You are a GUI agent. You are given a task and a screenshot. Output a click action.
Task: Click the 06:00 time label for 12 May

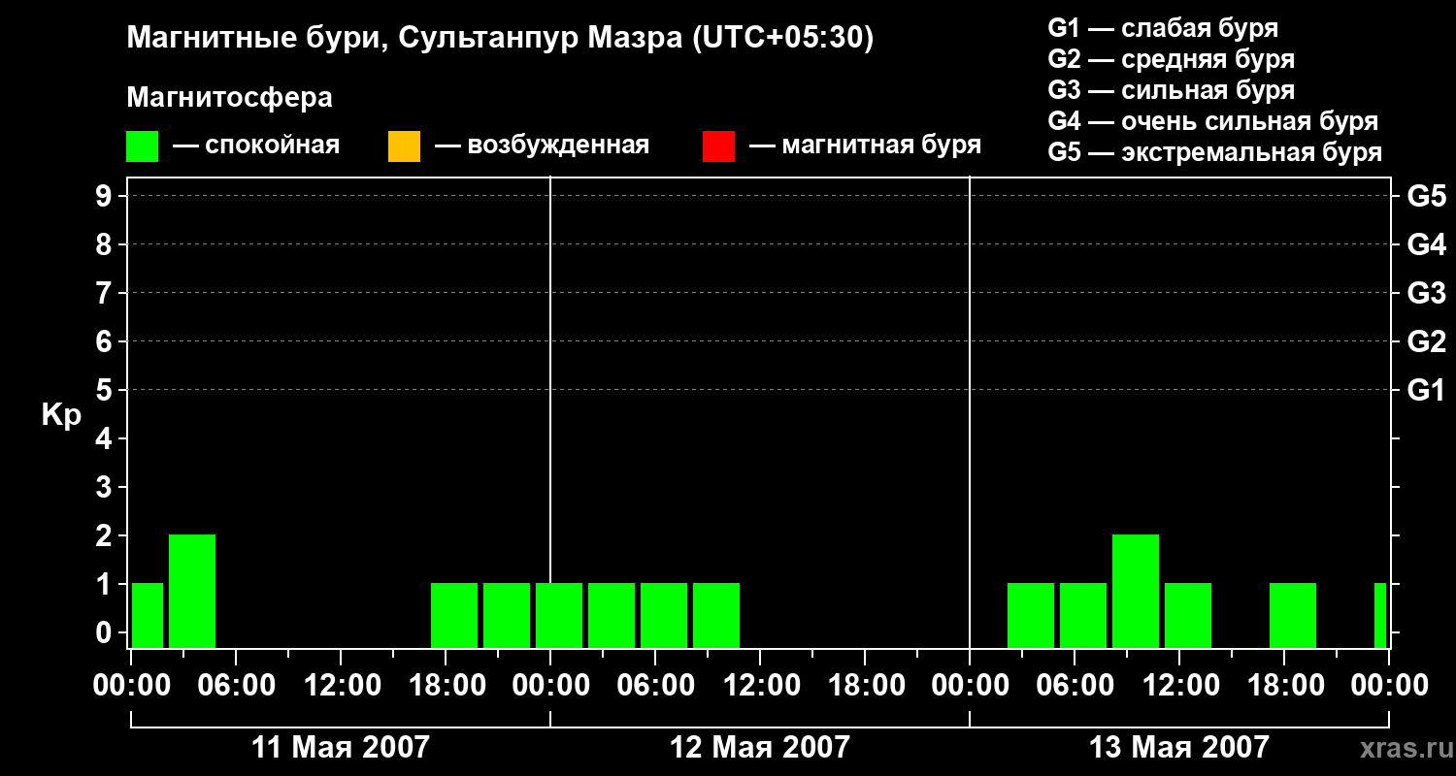click(x=655, y=686)
